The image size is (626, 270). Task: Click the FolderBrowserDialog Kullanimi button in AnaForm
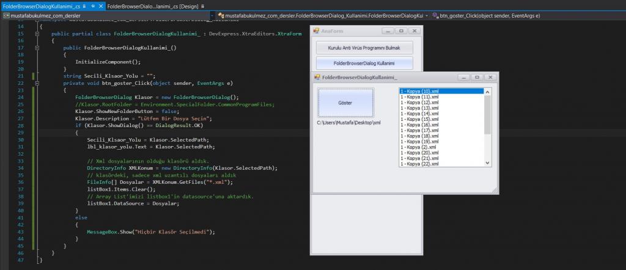coord(364,63)
